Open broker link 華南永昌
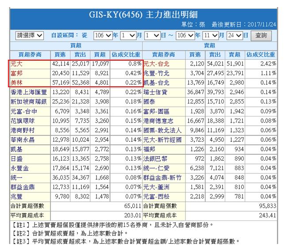The width and height of the screenshot is (288, 251). click(23, 140)
